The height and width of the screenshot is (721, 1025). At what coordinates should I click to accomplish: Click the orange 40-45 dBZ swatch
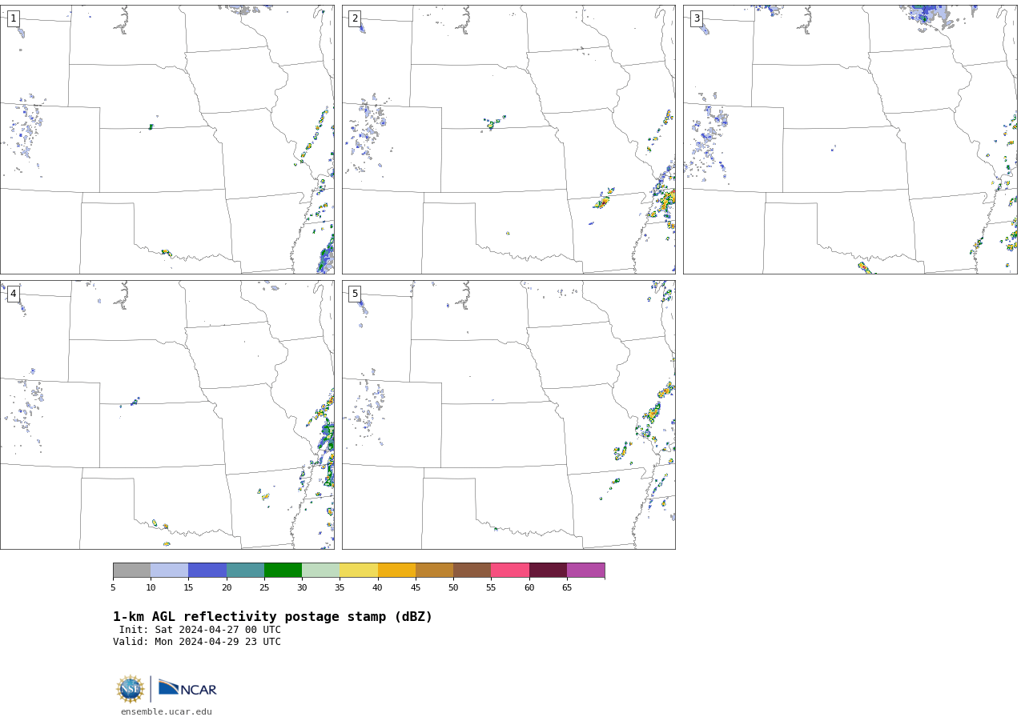(x=396, y=571)
